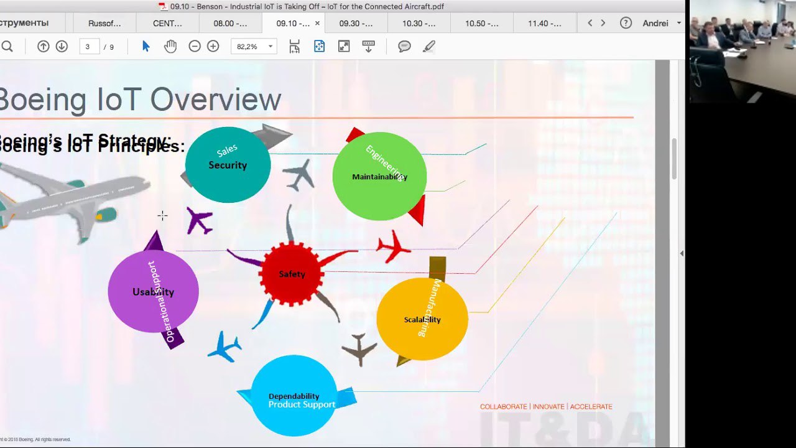Screen dimensions: 796x448
Task: Open help question mark icon
Action: (x=626, y=23)
